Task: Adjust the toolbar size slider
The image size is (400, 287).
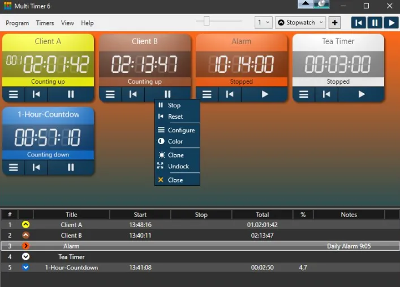Action: tap(207, 21)
